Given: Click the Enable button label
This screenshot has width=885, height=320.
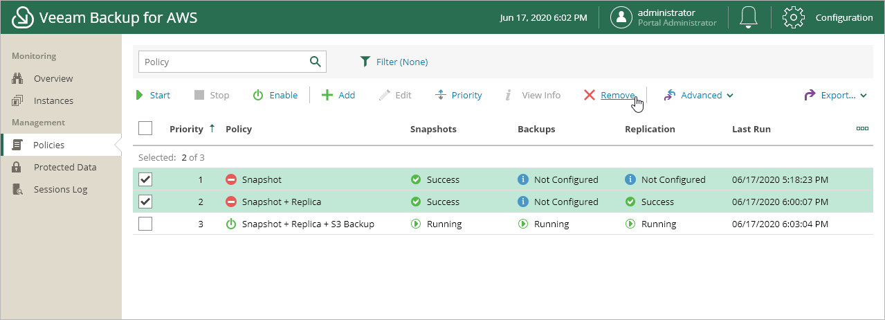Looking at the screenshot, I should pos(284,95).
